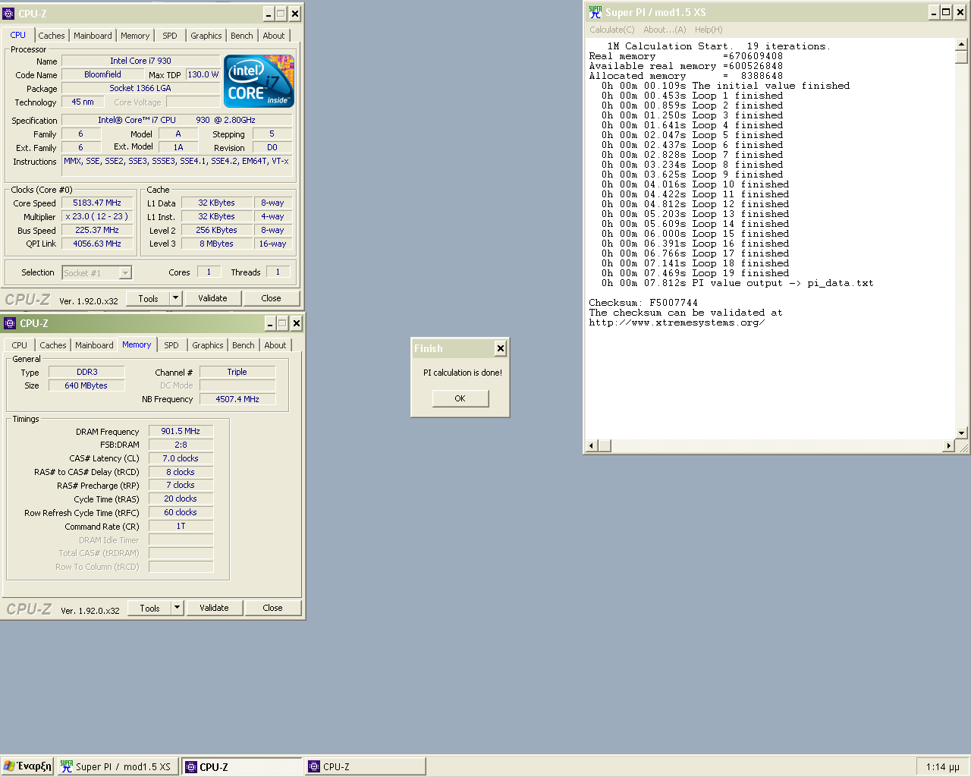
Task: Click Validate button in bottom CPU-Z
Action: point(214,608)
